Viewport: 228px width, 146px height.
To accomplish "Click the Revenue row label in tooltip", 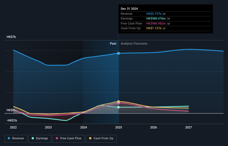I will pos(127,14).
